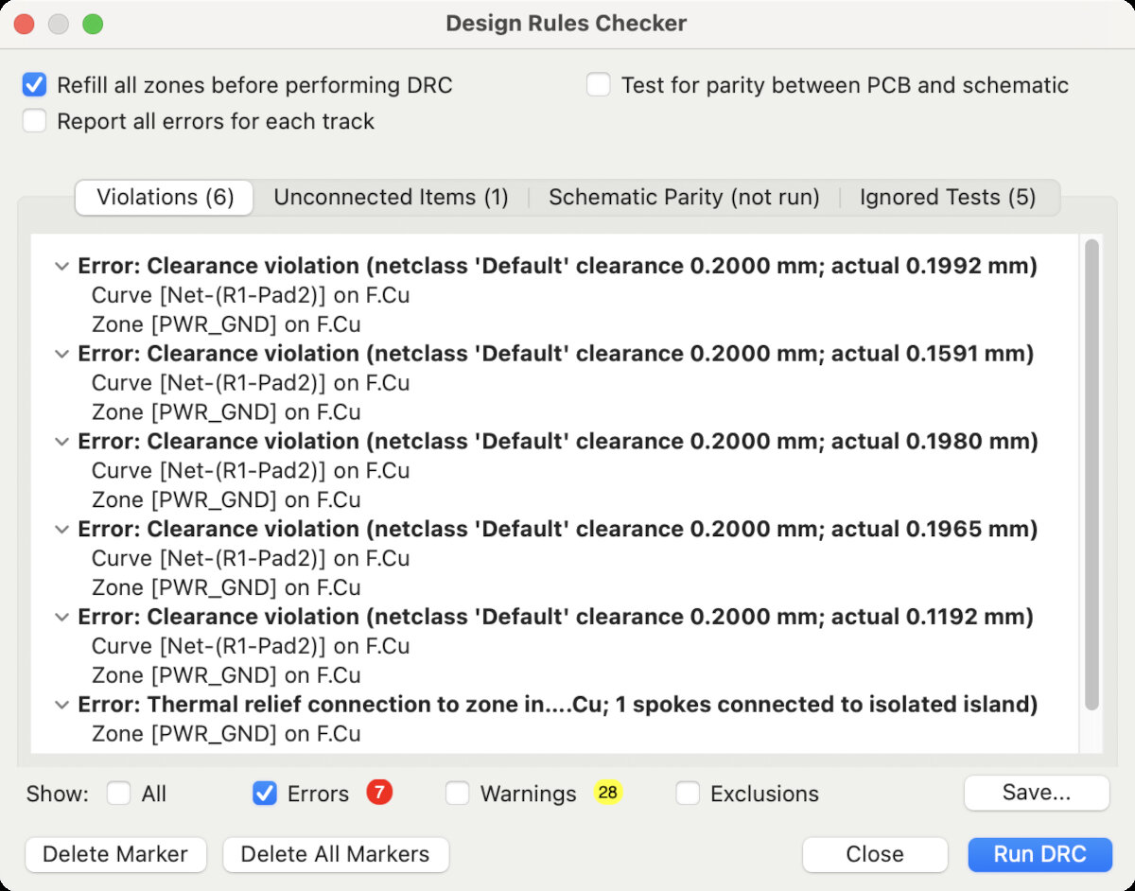This screenshot has width=1135, height=891.
Task: Toggle Refill all zones before performing DRC
Action: click(35, 85)
